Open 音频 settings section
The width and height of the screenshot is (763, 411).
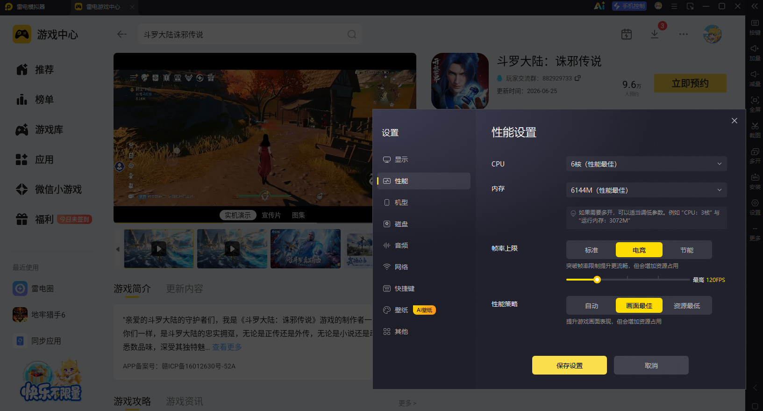coord(424,245)
